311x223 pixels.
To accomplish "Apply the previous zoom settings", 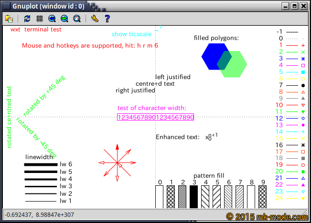I will [x=52, y=19].
